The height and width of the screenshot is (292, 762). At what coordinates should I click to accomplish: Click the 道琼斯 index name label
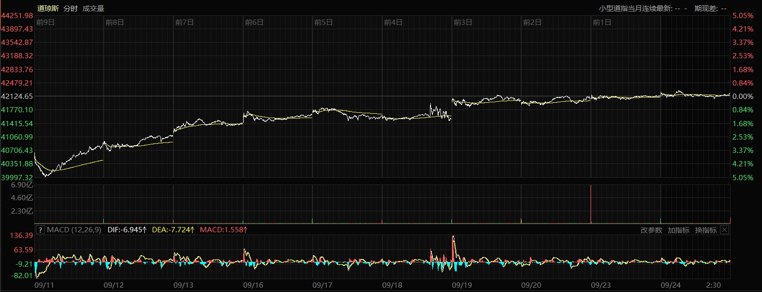click(48, 9)
